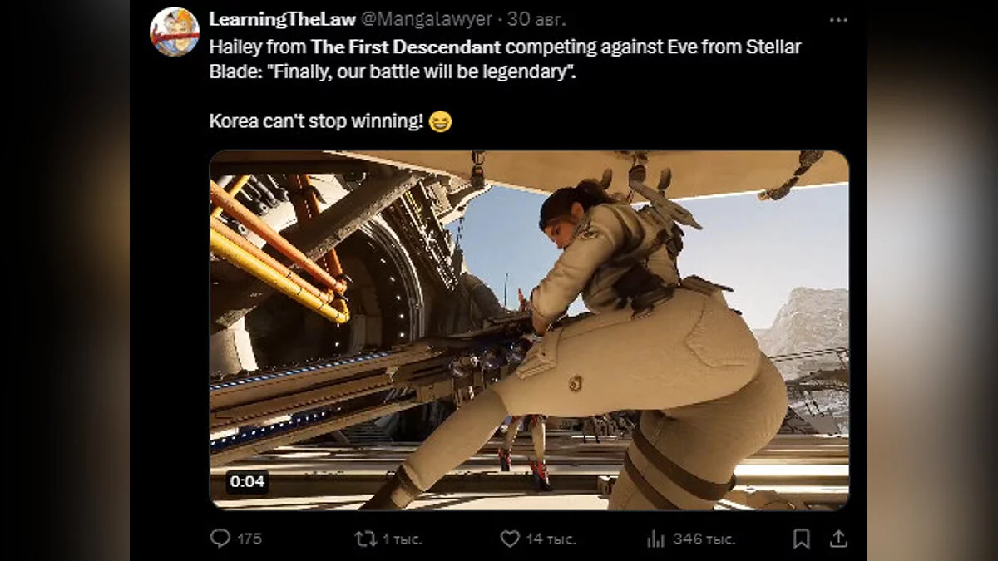Click the "14 тыс." likes count
Screen dimensions: 998x561
tap(551, 539)
